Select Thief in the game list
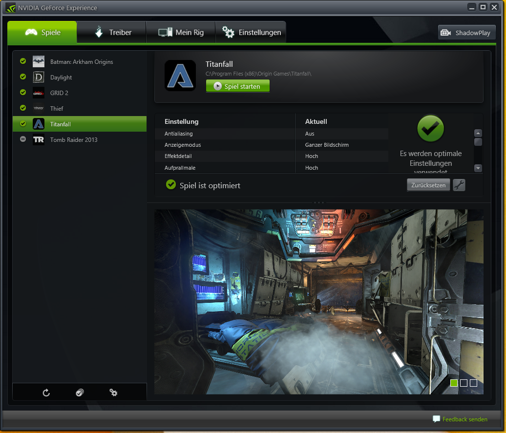This screenshot has width=506, height=433. pyautogui.click(x=80, y=108)
